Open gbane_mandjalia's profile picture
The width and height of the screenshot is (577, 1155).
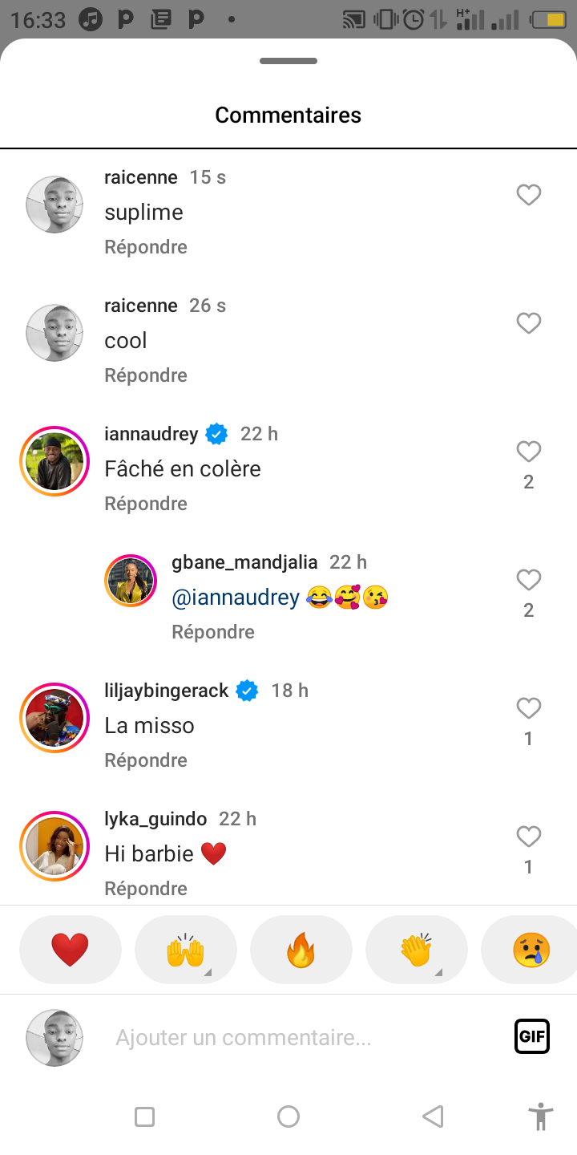[131, 580]
